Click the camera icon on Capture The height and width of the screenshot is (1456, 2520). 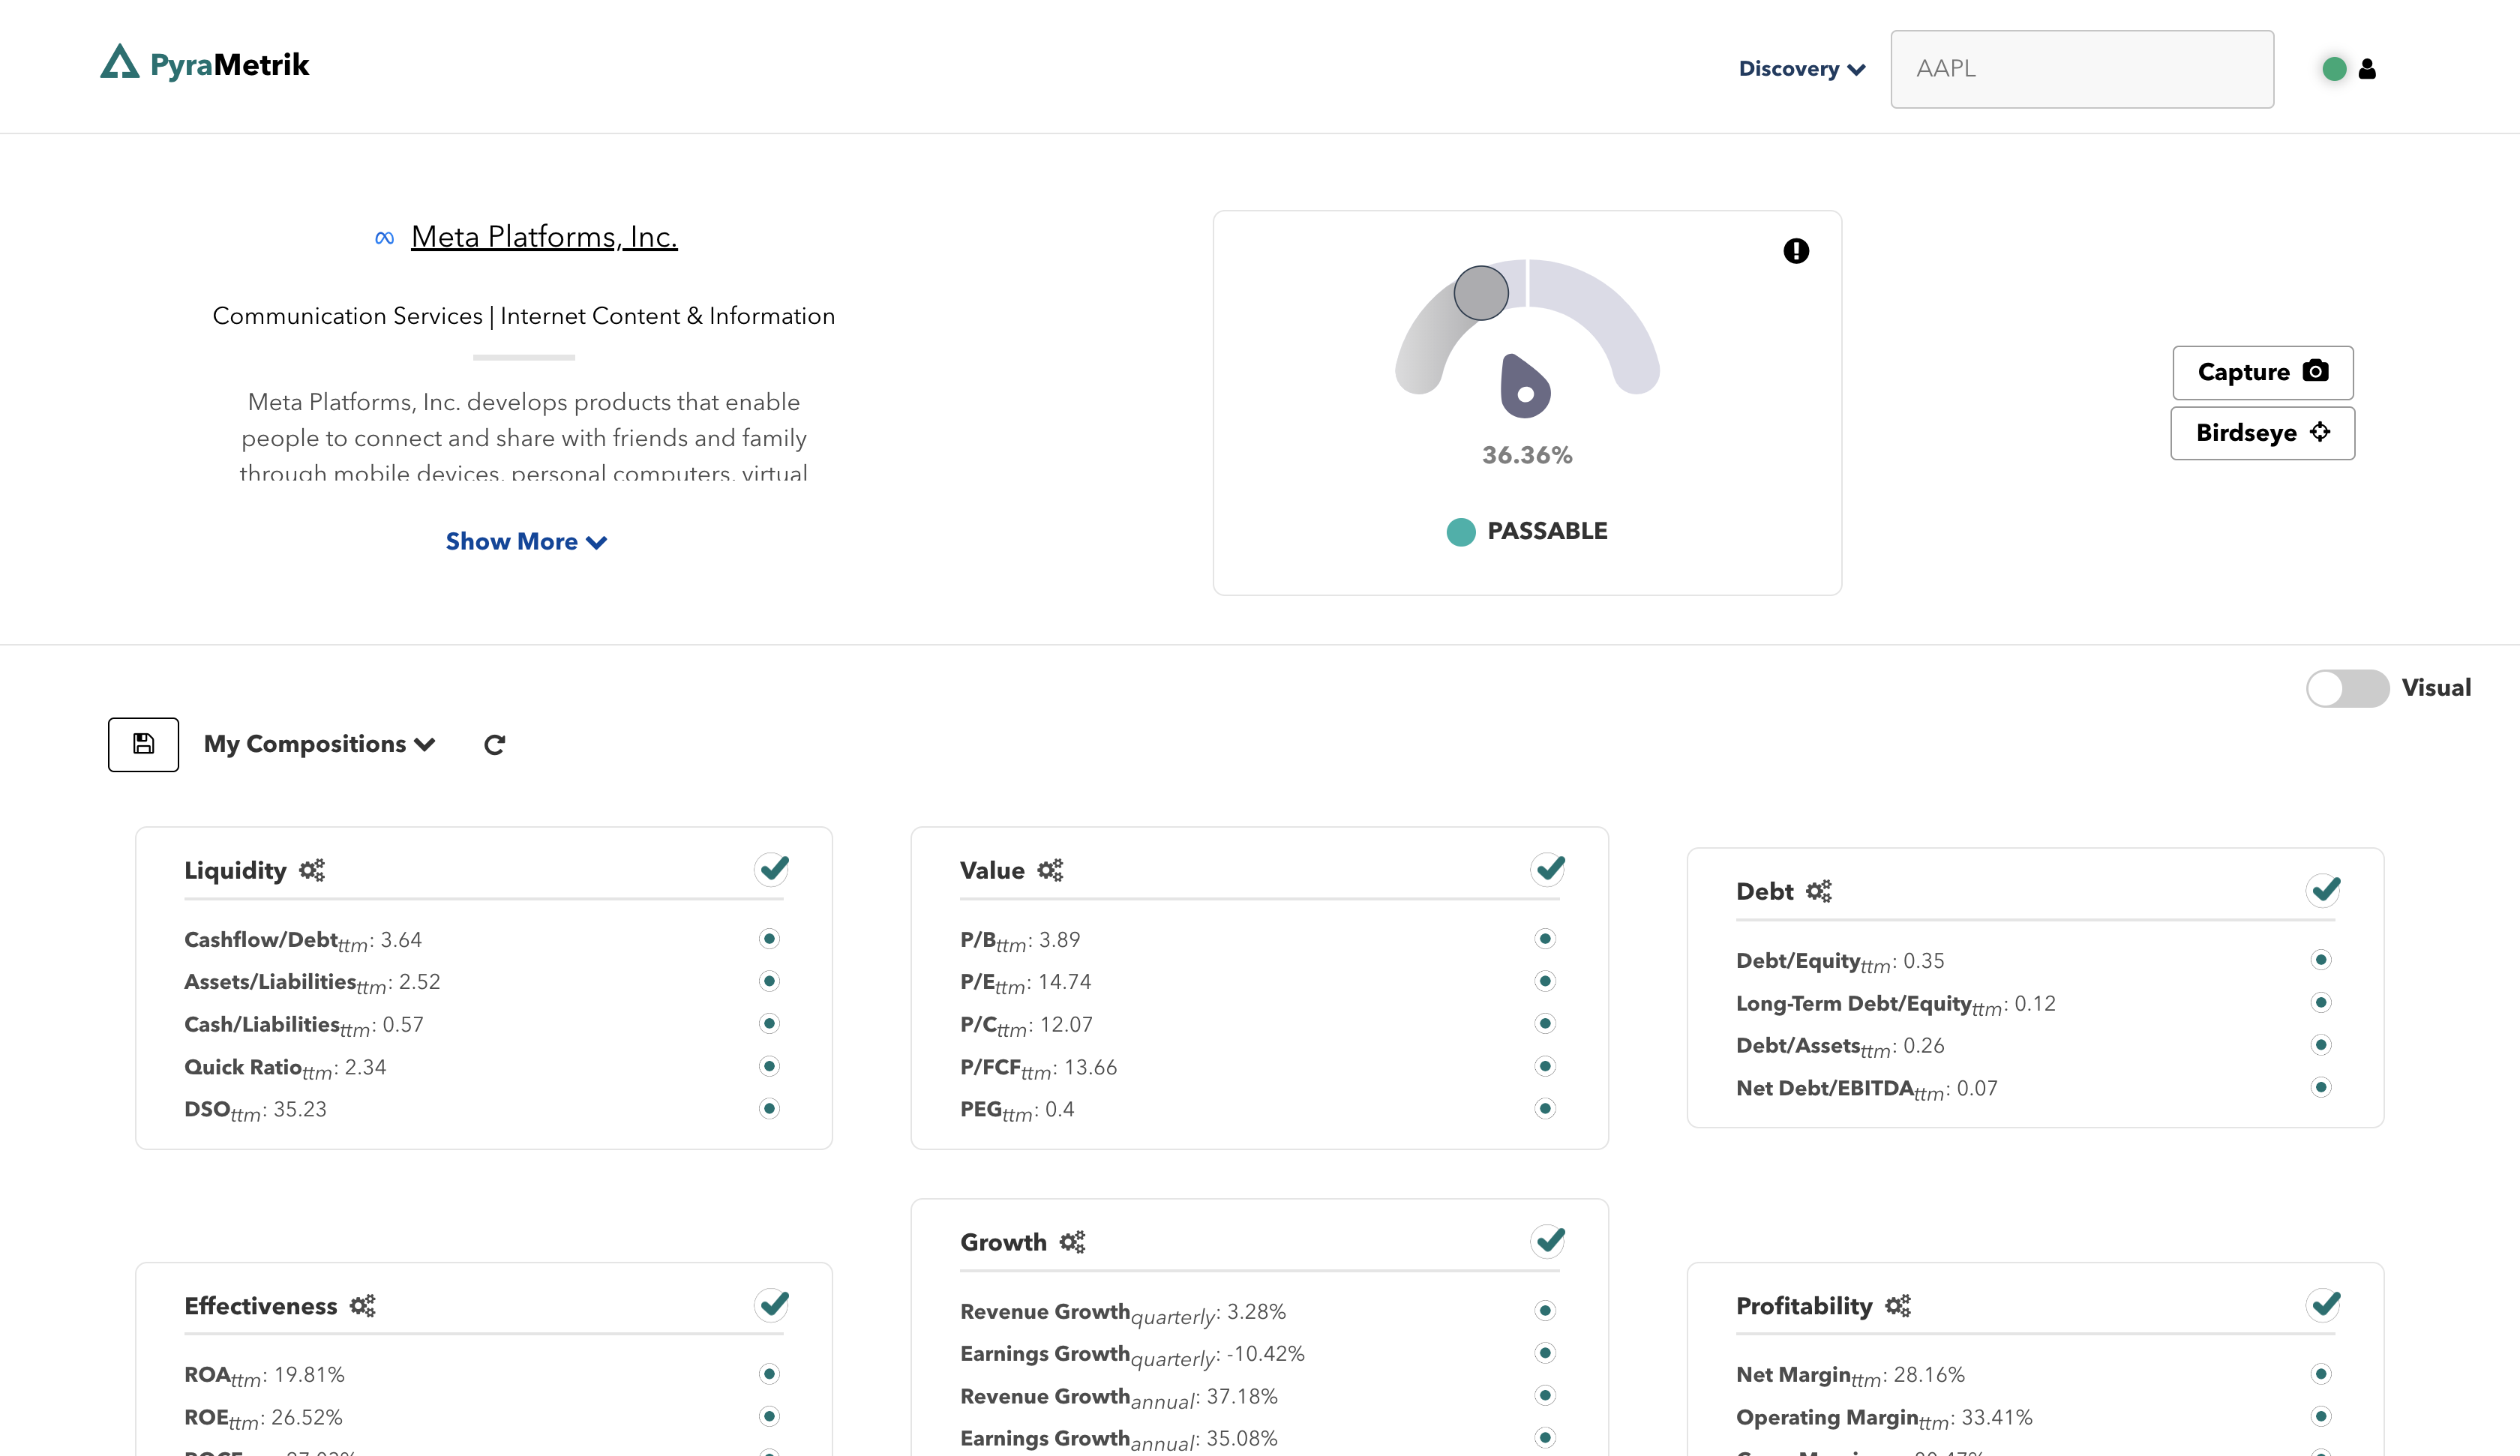(2316, 371)
